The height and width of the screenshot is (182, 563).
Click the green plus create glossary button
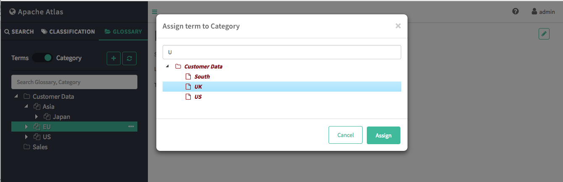click(114, 58)
